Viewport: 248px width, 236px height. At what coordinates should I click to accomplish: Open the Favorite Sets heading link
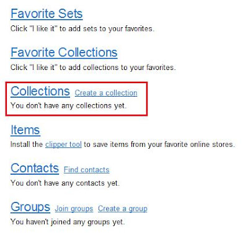coord(46,14)
